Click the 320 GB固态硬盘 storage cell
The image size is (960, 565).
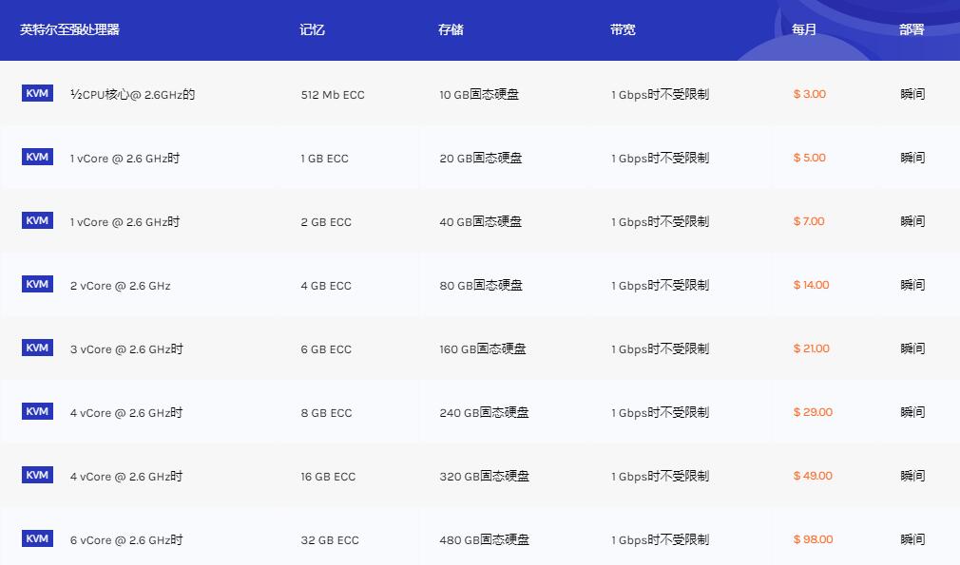point(485,477)
